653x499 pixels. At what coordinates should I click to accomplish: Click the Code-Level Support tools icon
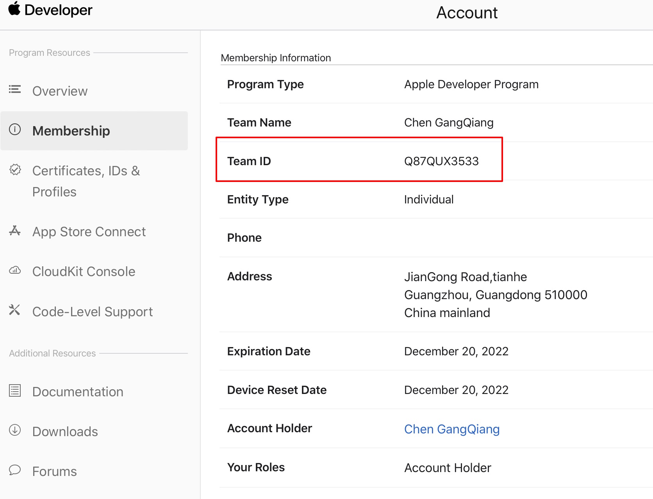click(14, 310)
